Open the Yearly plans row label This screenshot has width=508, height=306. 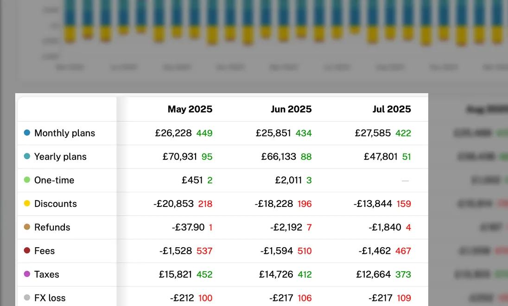pos(60,157)
